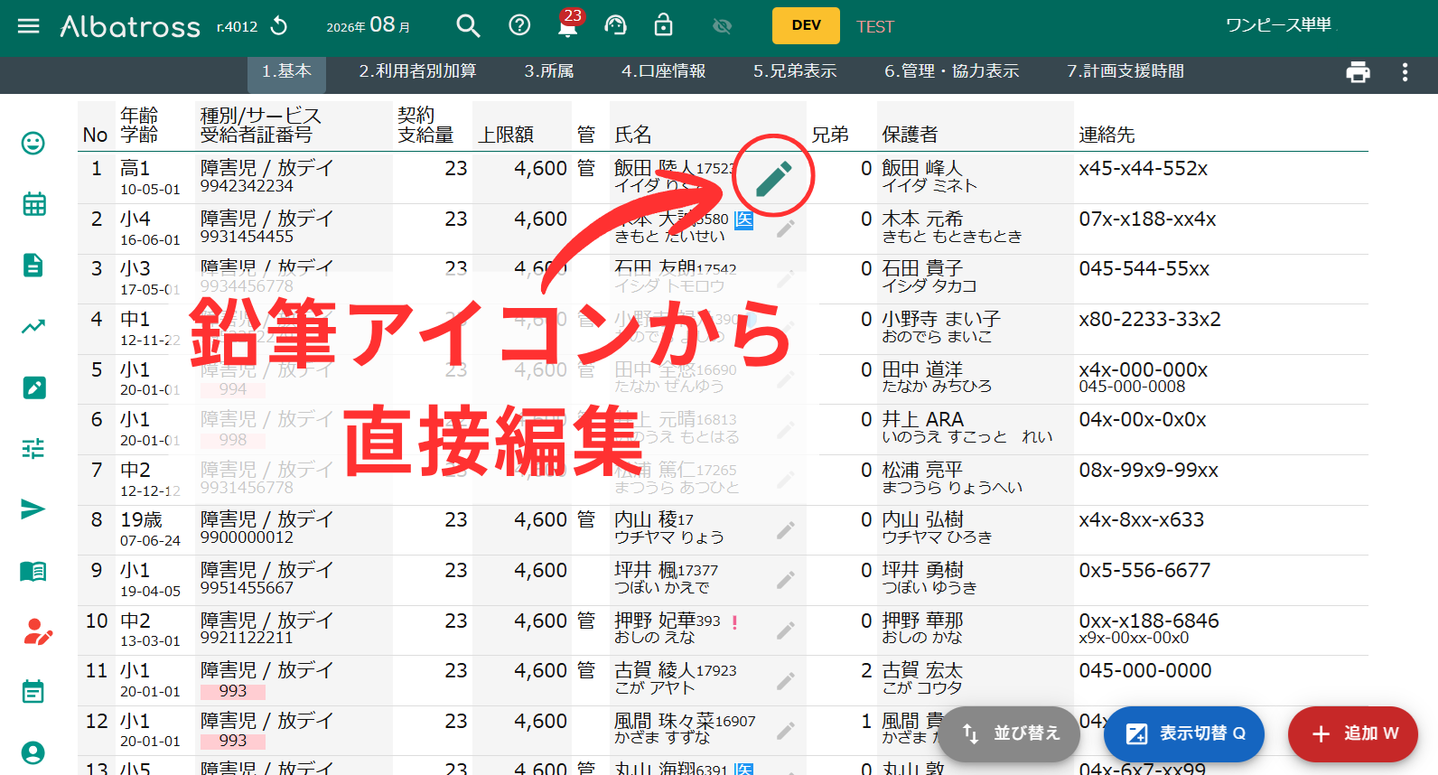The image size is (1438, 775).
Task: Open the trend chart sidebar icon
Action: tap(33, 326)
